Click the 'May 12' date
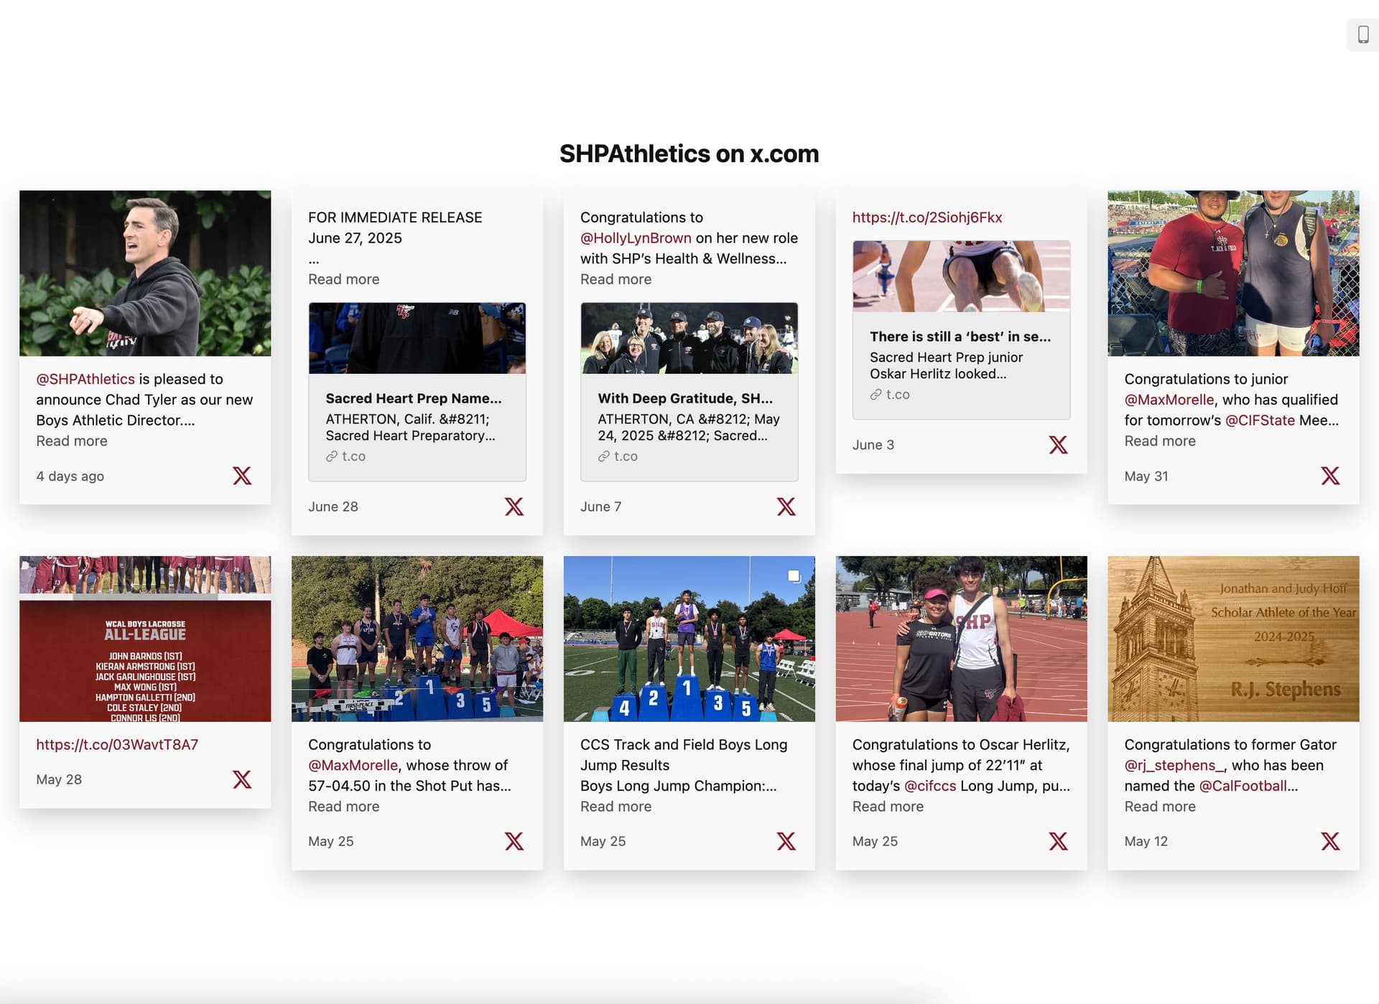This screenshot has height=1004, width=1379. pyautogui.click(x=1146, y=841)
